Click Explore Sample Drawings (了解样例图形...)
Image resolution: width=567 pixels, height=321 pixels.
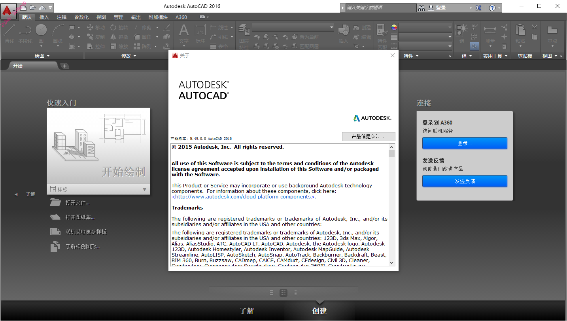[75, 247]
